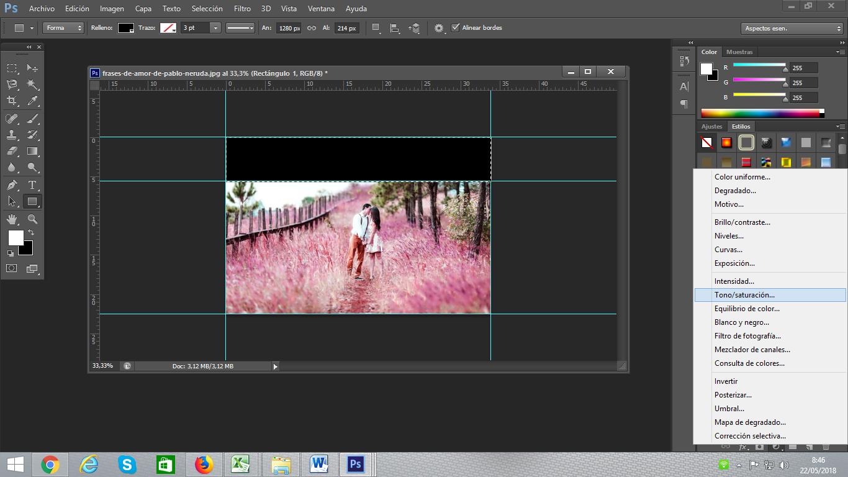The width and height of the screenshot is (848, 477).
Task: Toggle link between width and height
Action: (312, 28)
